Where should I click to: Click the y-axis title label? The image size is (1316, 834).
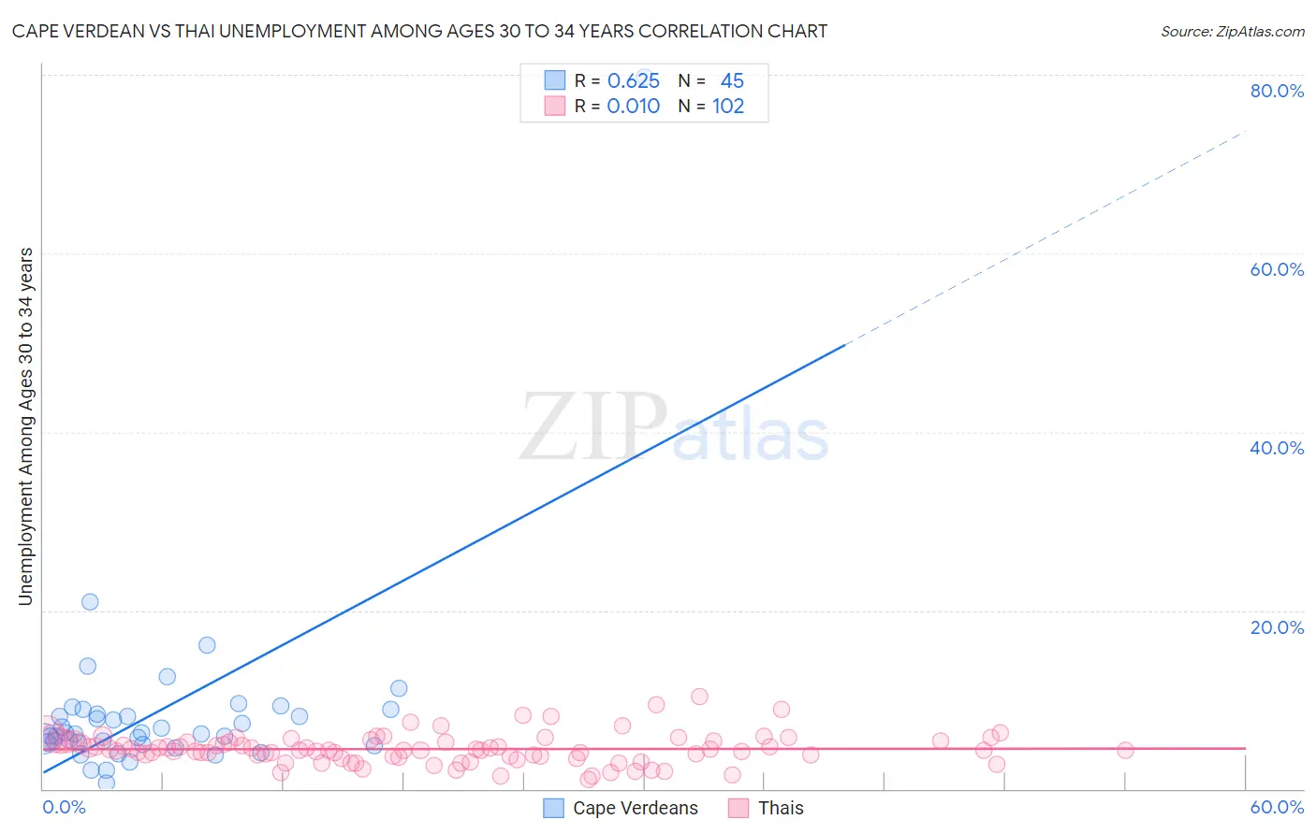[25, 426]
